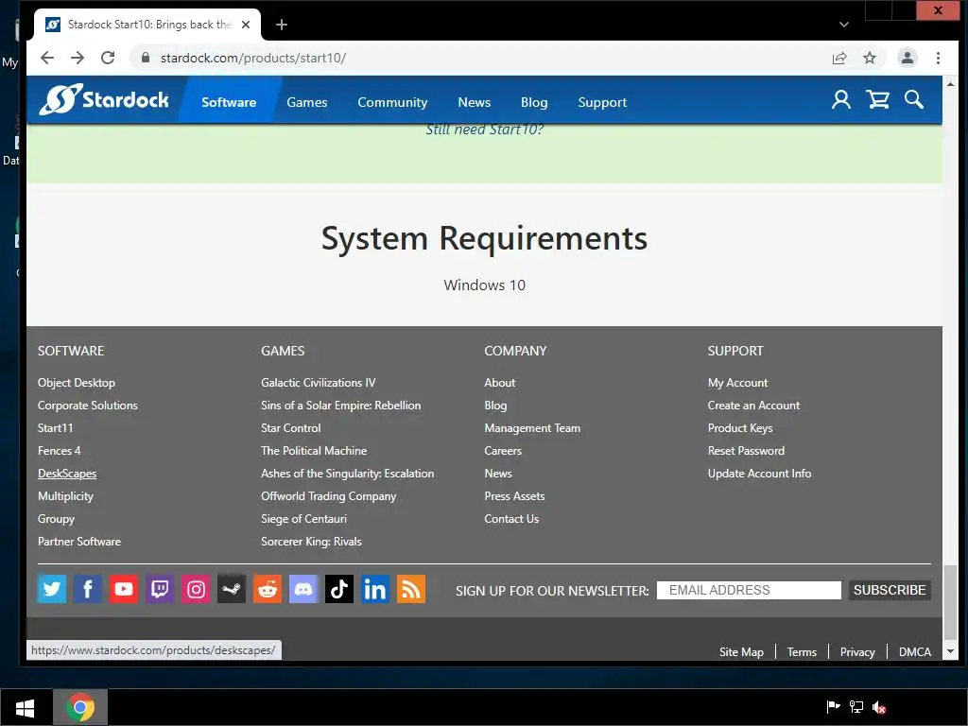Click the Chrome taskbar icon
Screen dimensions: 968x726
[x=80, y=707]
